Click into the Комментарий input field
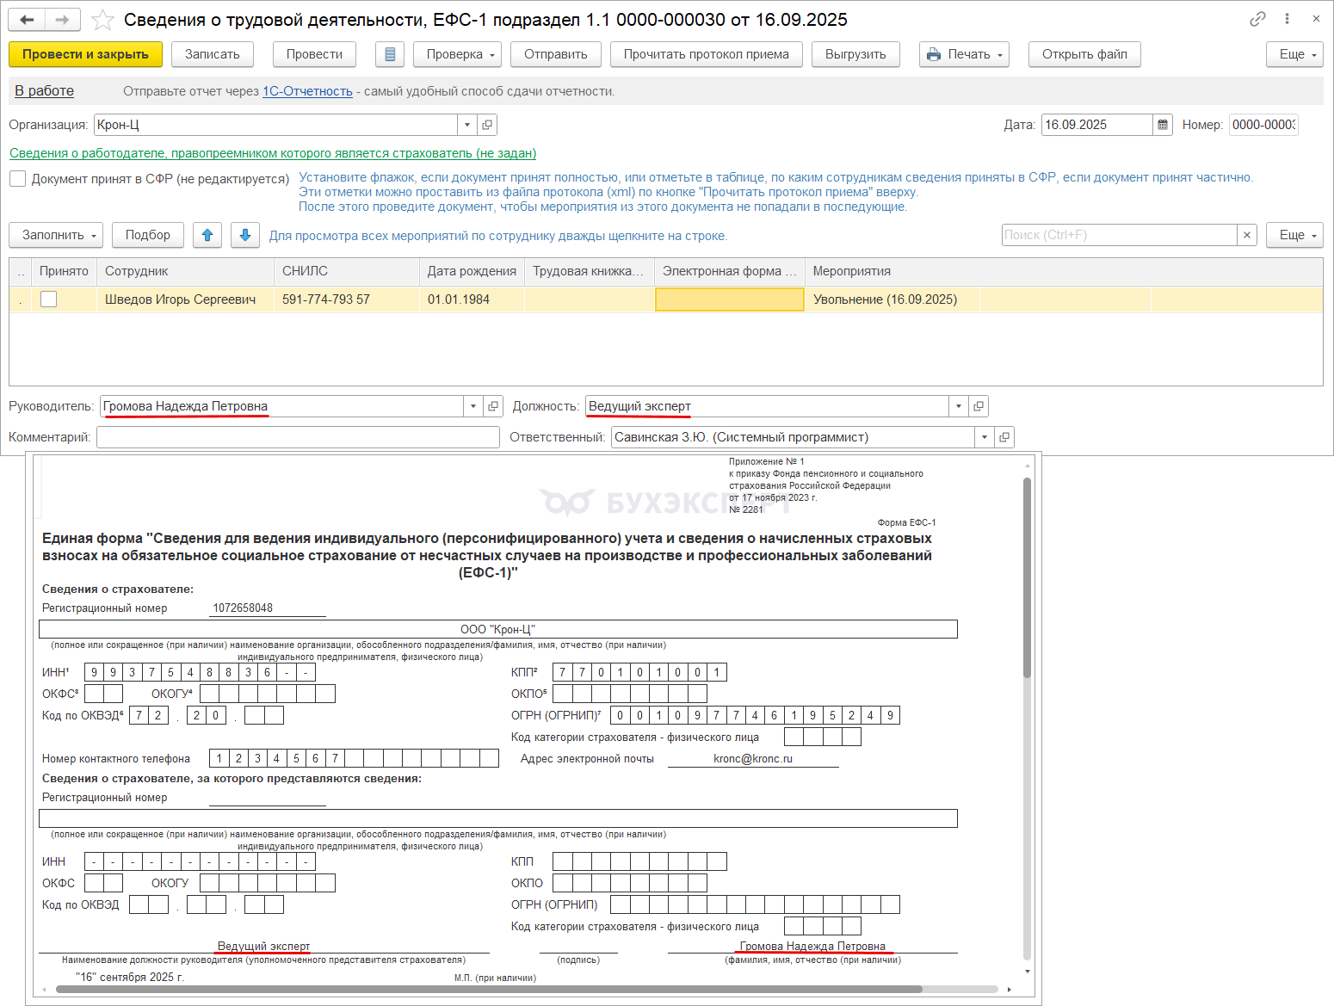This screenshot has height=1006, width=1334. click(298, 437)
